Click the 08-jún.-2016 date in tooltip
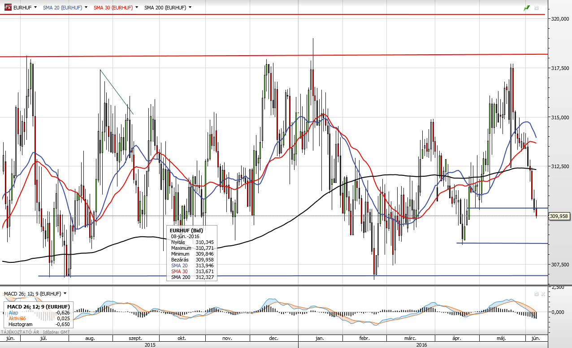This screenshot has width=572, height=348. (185, 236)
